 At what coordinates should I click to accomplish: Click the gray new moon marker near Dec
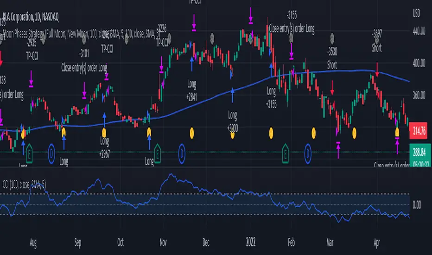(x=212, y=38)
